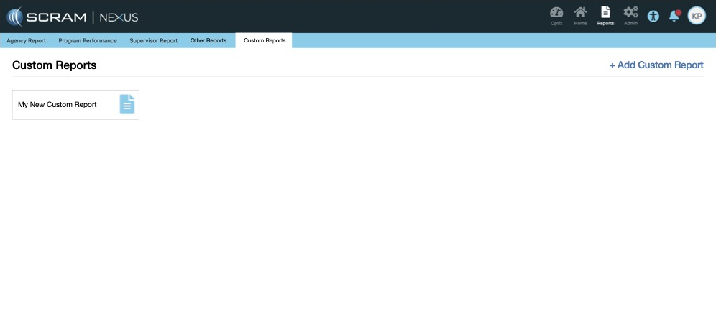Click the + Add Custom Report link
Viewport: 716px width, 334px height.
coord(656,65)
